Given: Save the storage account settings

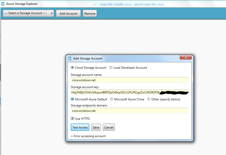Looking at the screenshot, I should pyautogui.click(x=96, y=127).
